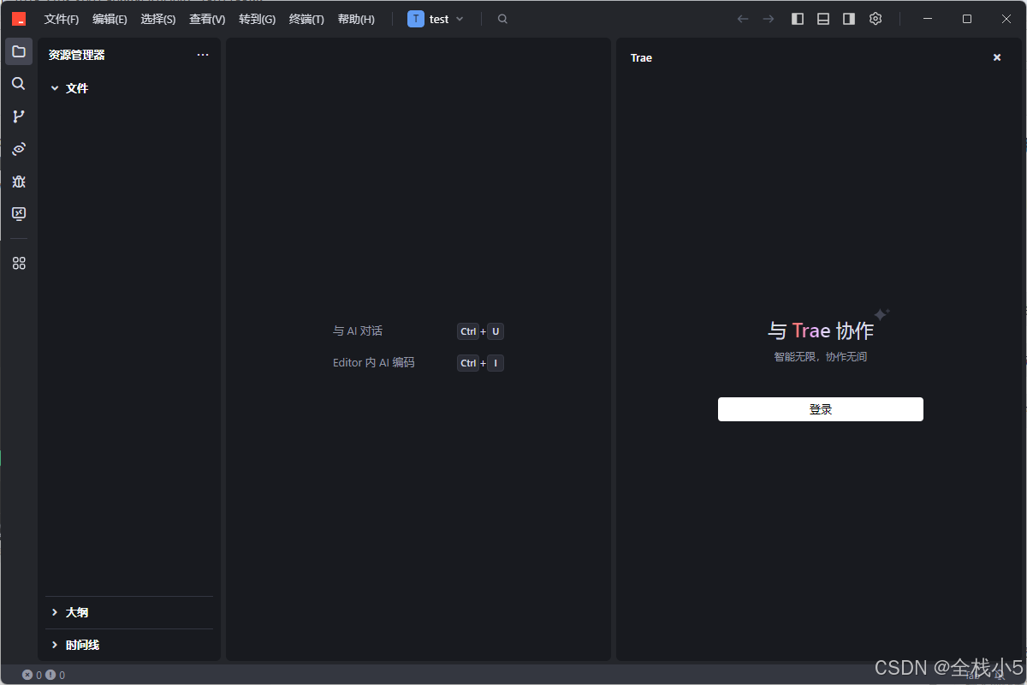Screen dimensions: 1027x685
Task: Click the warning count in status bar
Action: [56, 676]
